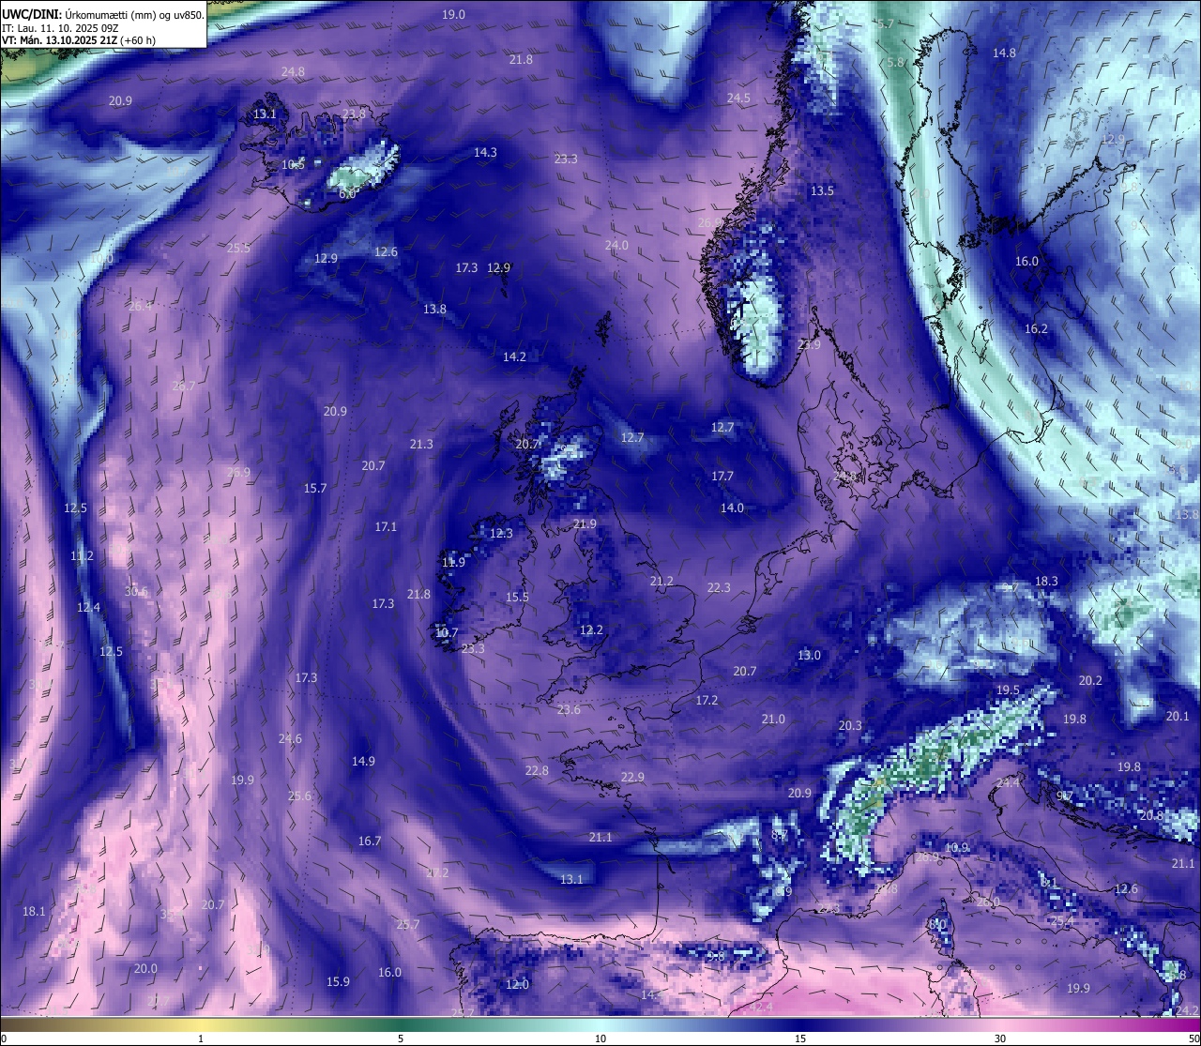Image resolution: width=1201 pixels, height=1046 pixels.
Task: Click the 22.3 value off the Dutch coast
Action: pyautogui.click(x=719, y=587)
